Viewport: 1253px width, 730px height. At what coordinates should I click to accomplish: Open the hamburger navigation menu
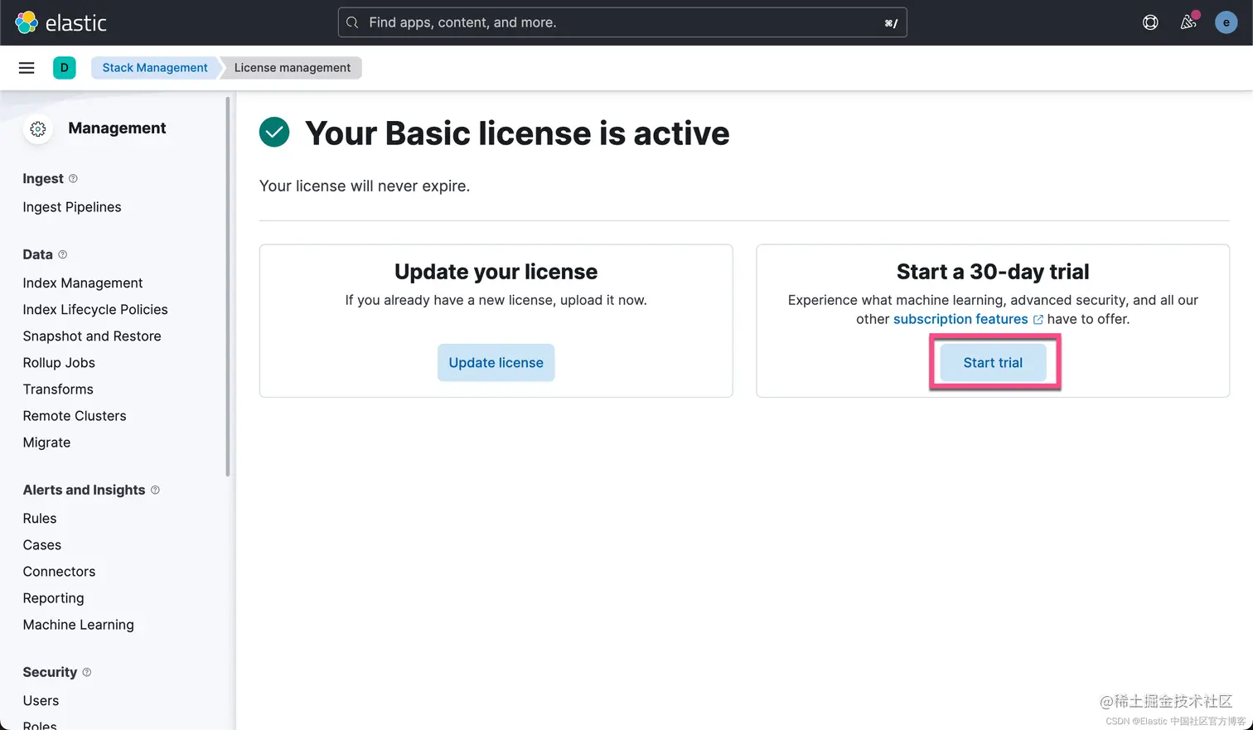click(27, 68)
